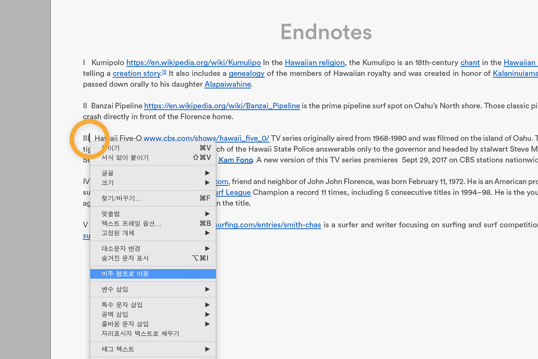The image size is (538, 359).
Task: Expand 줄바꿈 문자 삽입 submenu
Action: tap(153, 324)
